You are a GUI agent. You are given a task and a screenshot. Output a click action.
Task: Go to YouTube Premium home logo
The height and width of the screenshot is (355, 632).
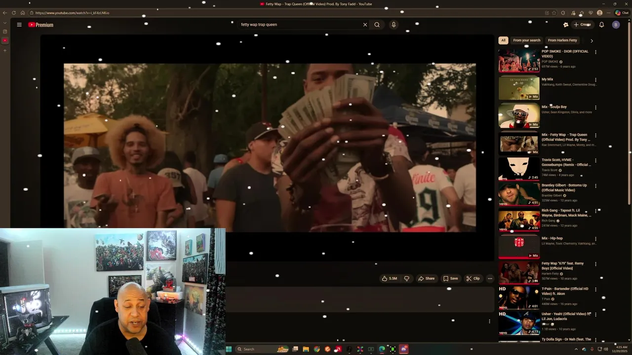coord(41,25)
